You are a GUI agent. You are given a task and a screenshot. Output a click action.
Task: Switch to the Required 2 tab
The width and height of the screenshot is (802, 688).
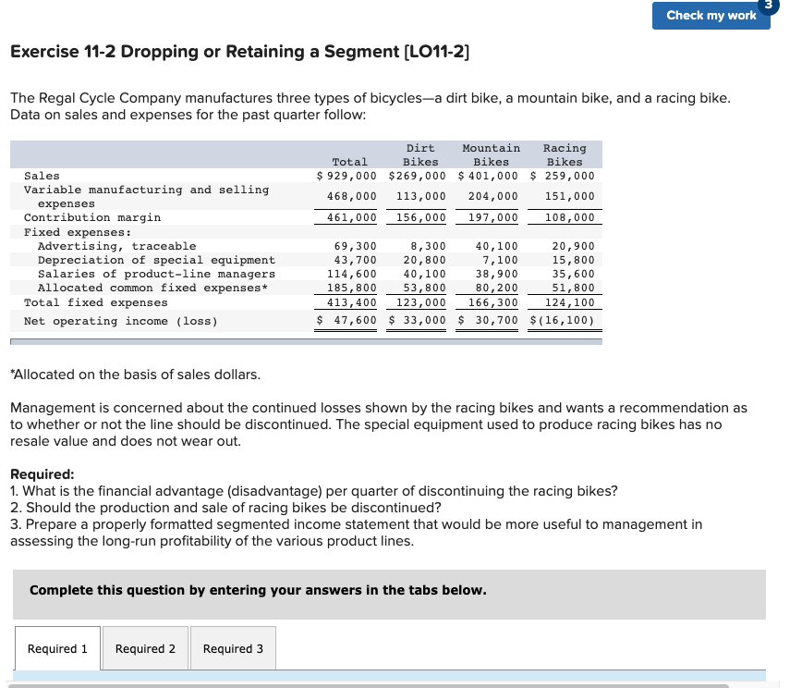coord(145,648)
